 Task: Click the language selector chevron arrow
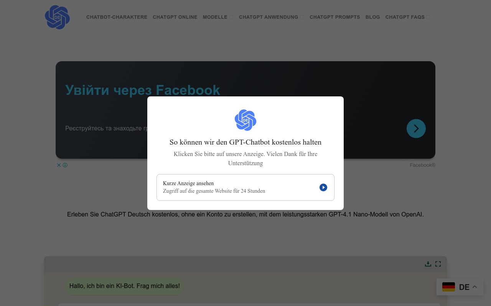[x=475, y=287]
